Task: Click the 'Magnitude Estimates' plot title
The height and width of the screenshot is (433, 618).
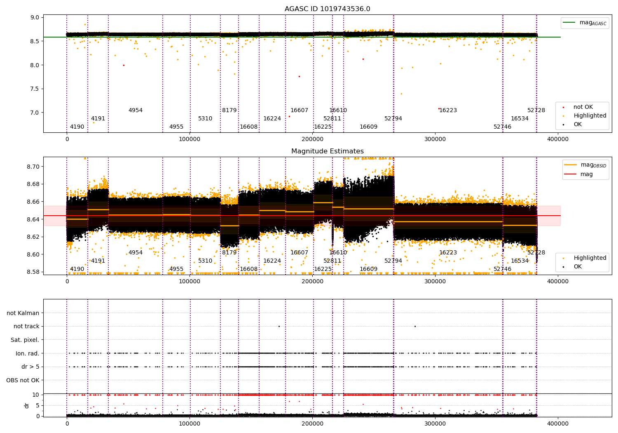Action: coord(328,151)
